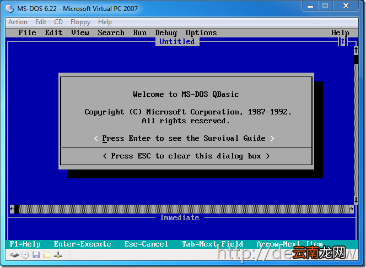The width and height of the screenshot is (366, 268).
Task: Click the Copyright Microsoft Corporation line
Action: click(x=188, y=112)
